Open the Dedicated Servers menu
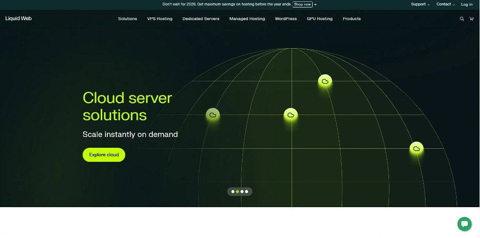 point(201,19)
